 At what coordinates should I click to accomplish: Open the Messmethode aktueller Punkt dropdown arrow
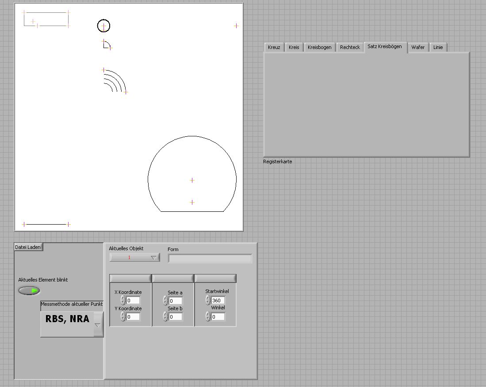(98, 324)
